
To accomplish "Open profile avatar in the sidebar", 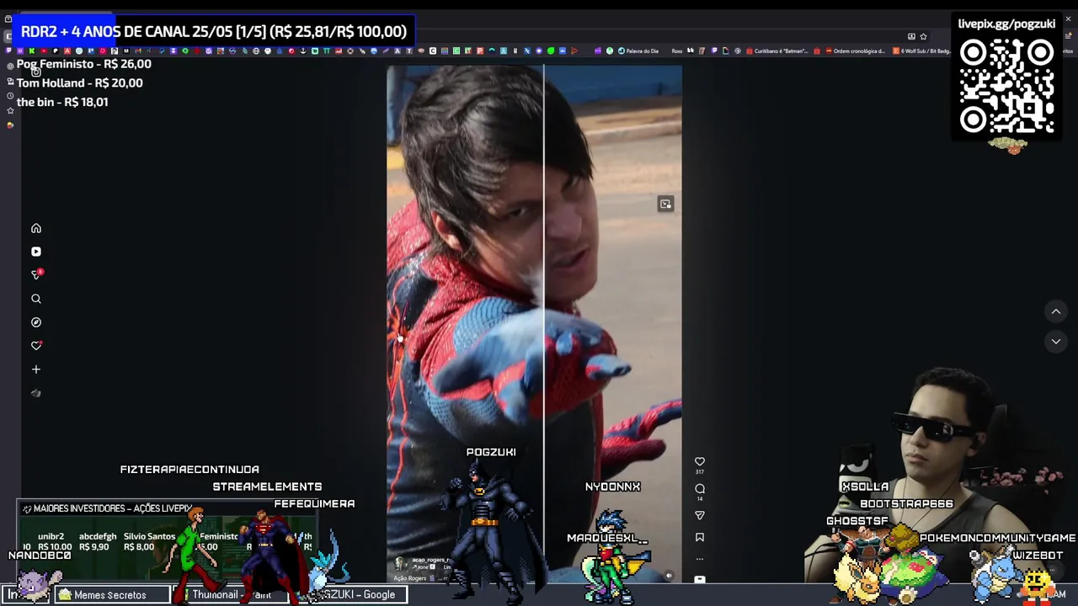I will tap(36, 393).
